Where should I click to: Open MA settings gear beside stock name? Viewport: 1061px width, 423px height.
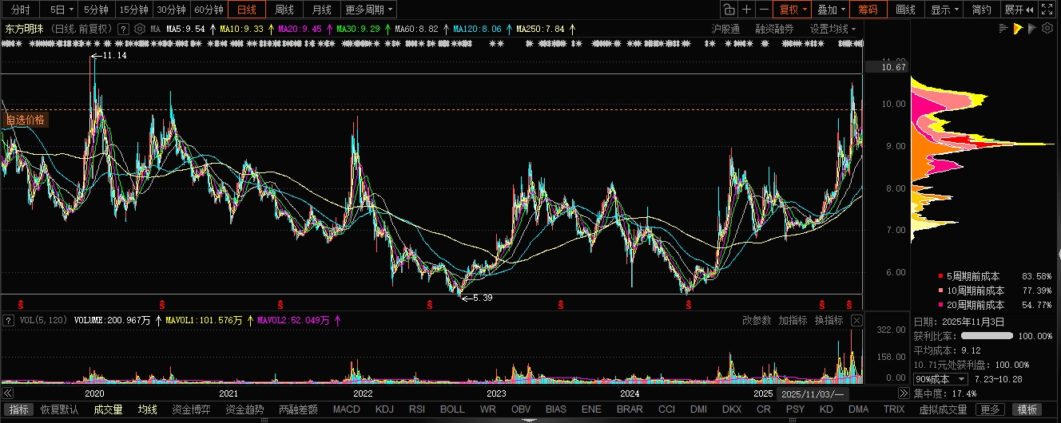pos(140,29)
